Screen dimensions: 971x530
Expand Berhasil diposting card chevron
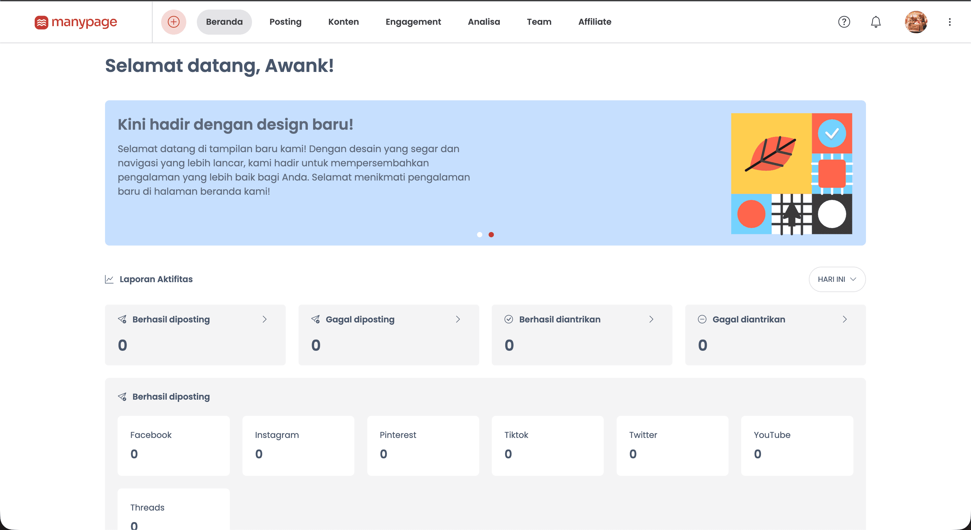(265, 319)
